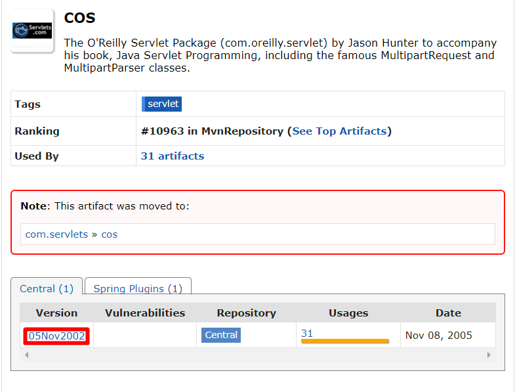
Task: Switch to the Spring Plugins (1) tab
Action: (138, 288)
